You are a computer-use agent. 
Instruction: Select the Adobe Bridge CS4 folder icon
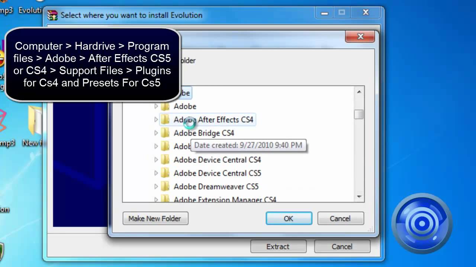pyautogui.click(x=165, y=133)
